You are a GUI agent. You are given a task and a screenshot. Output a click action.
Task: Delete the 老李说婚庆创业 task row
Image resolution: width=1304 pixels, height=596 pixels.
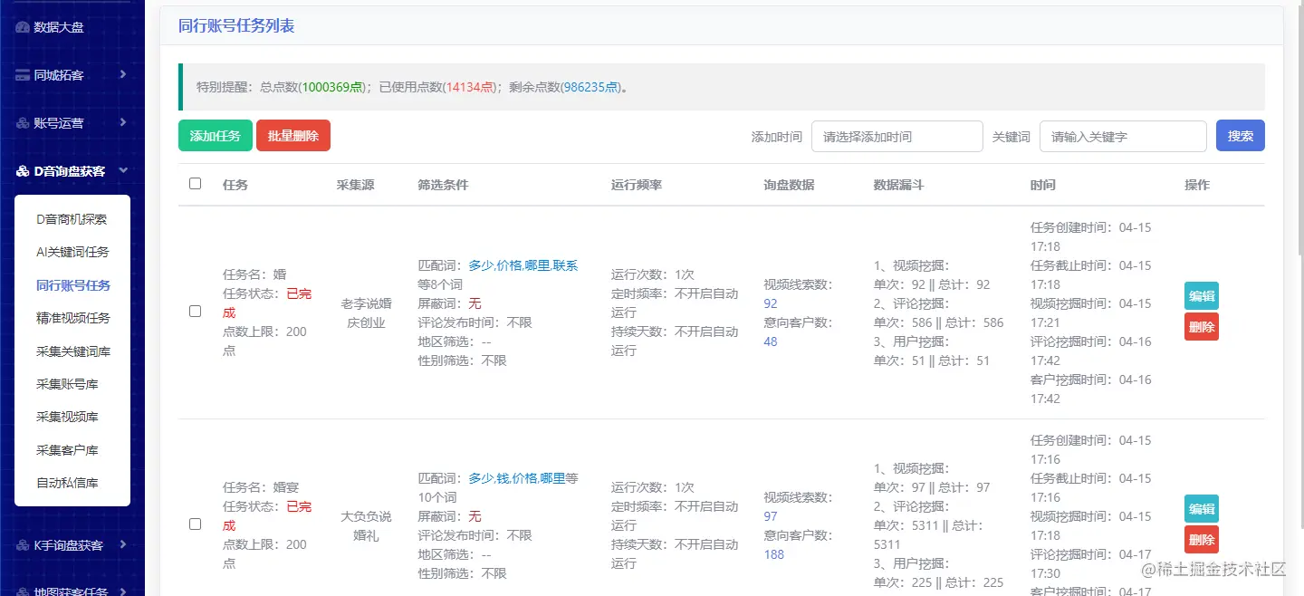(x=1202, y=327)
